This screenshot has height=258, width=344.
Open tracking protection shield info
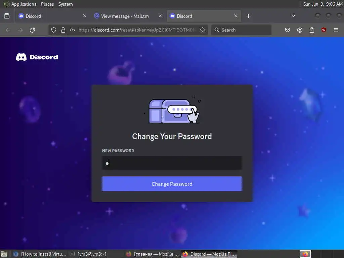[53, 30]
